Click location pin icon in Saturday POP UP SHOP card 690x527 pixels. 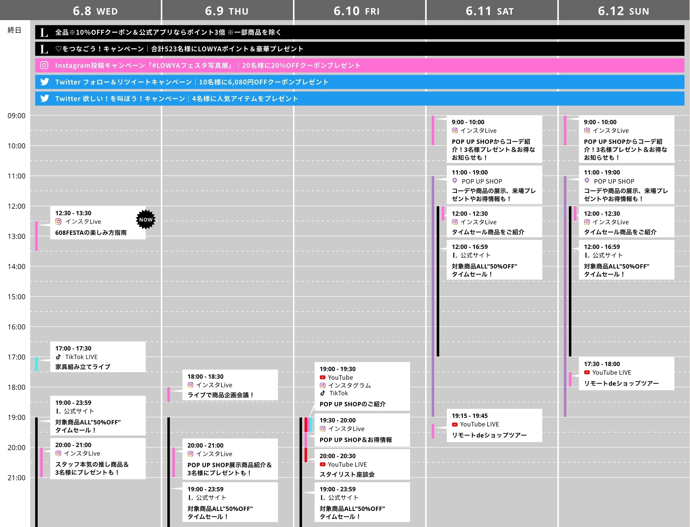(455, 181)
